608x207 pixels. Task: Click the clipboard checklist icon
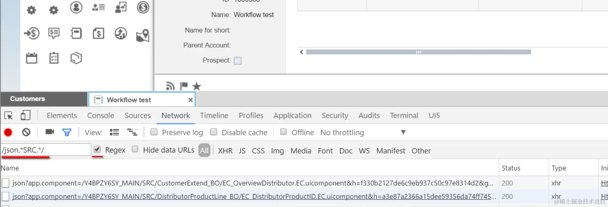click(x=54, y=58)
